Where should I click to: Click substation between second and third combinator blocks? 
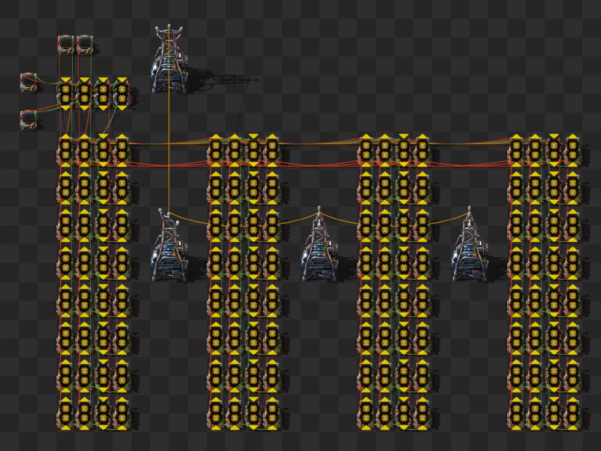[319, 245]
